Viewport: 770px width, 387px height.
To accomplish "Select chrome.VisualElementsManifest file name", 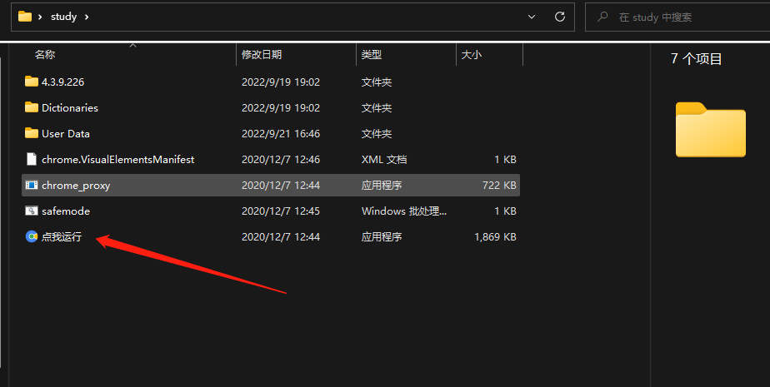I will pyautogui.click(x=117, y=160).
